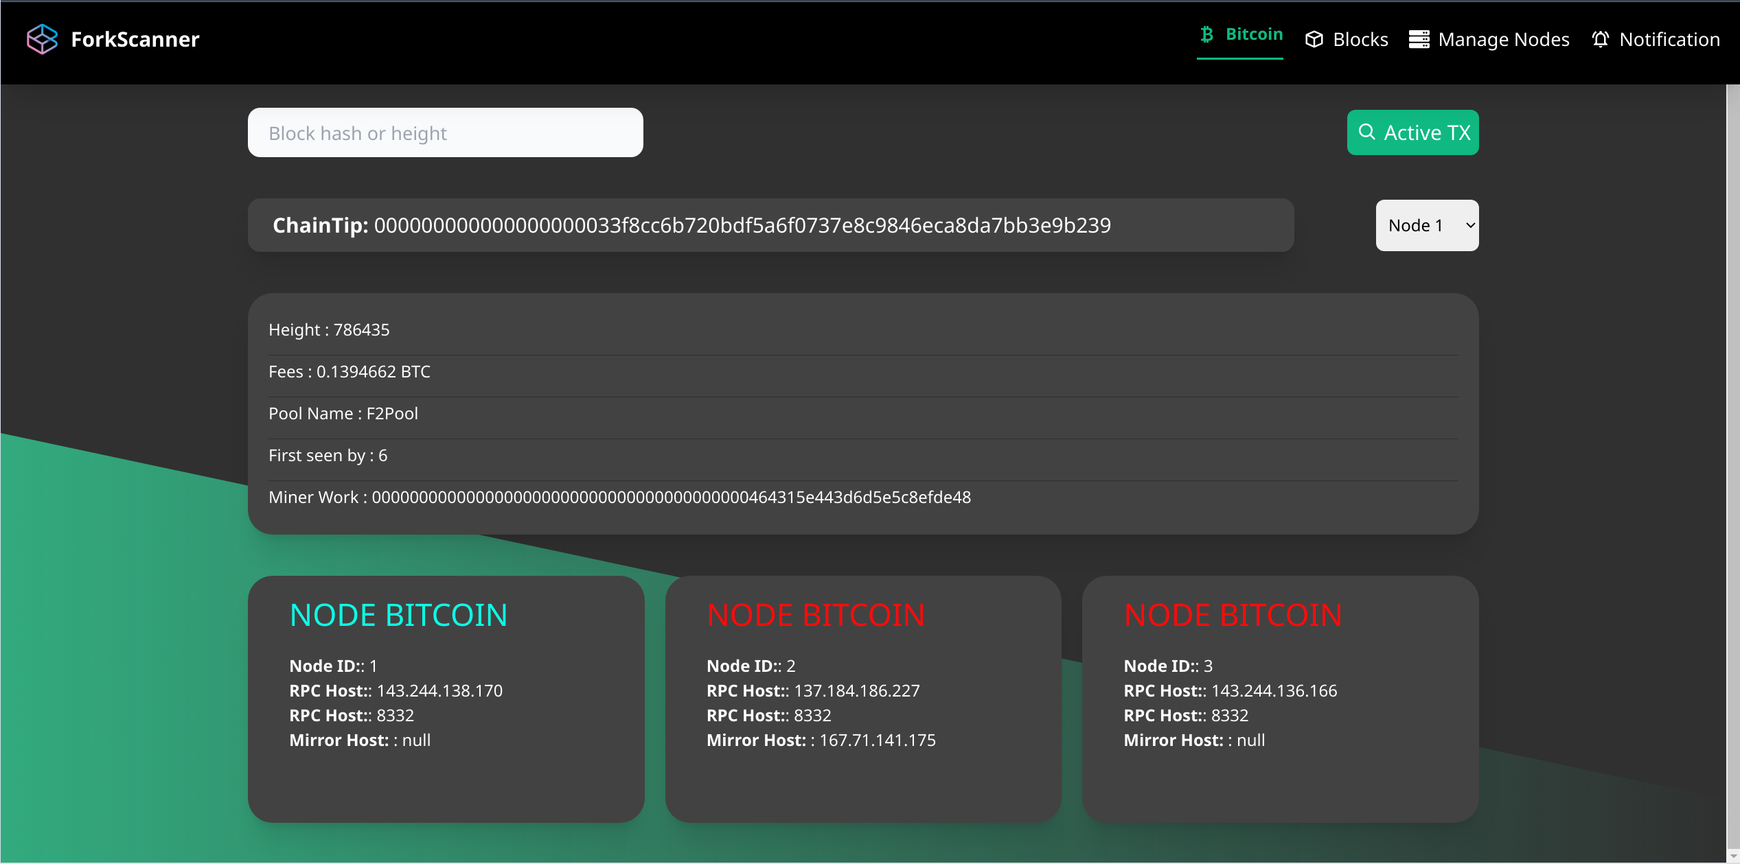1740x864 pixels.
Task: Go to Manage Nodes page
Action: click(1503, 40)
